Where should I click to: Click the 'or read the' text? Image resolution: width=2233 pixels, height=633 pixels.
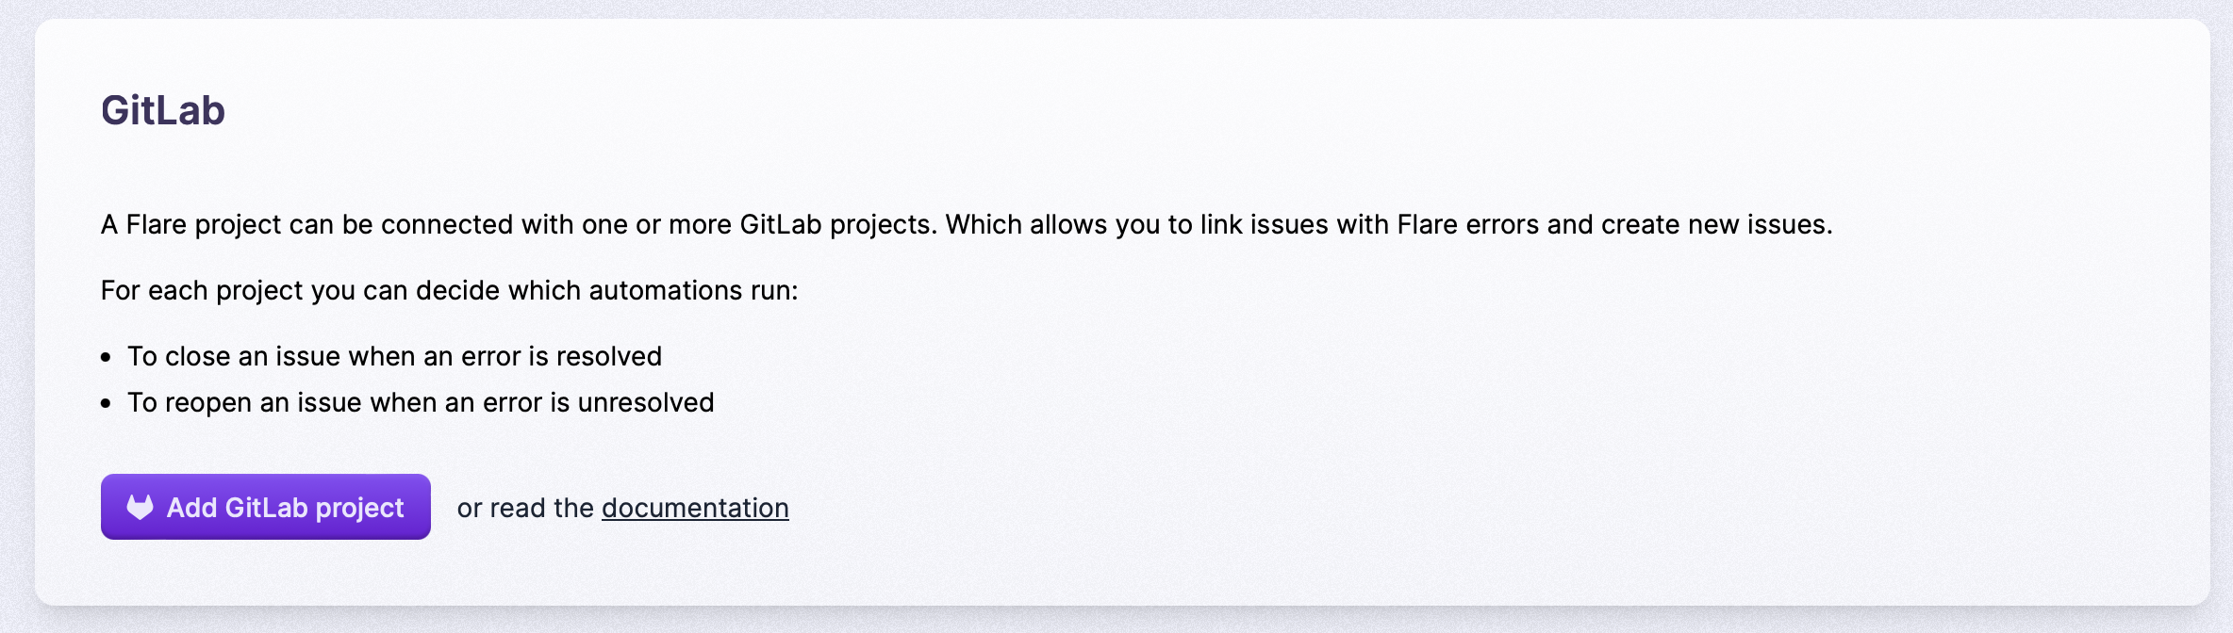[x=524, y=508]
